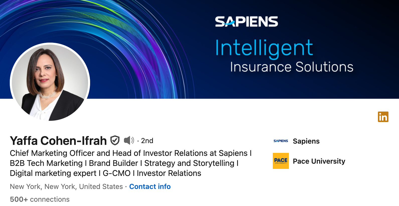Click the SAPIENS wordmark in the banner
This screenshot has height=206, width=399.
pos(246,21)
